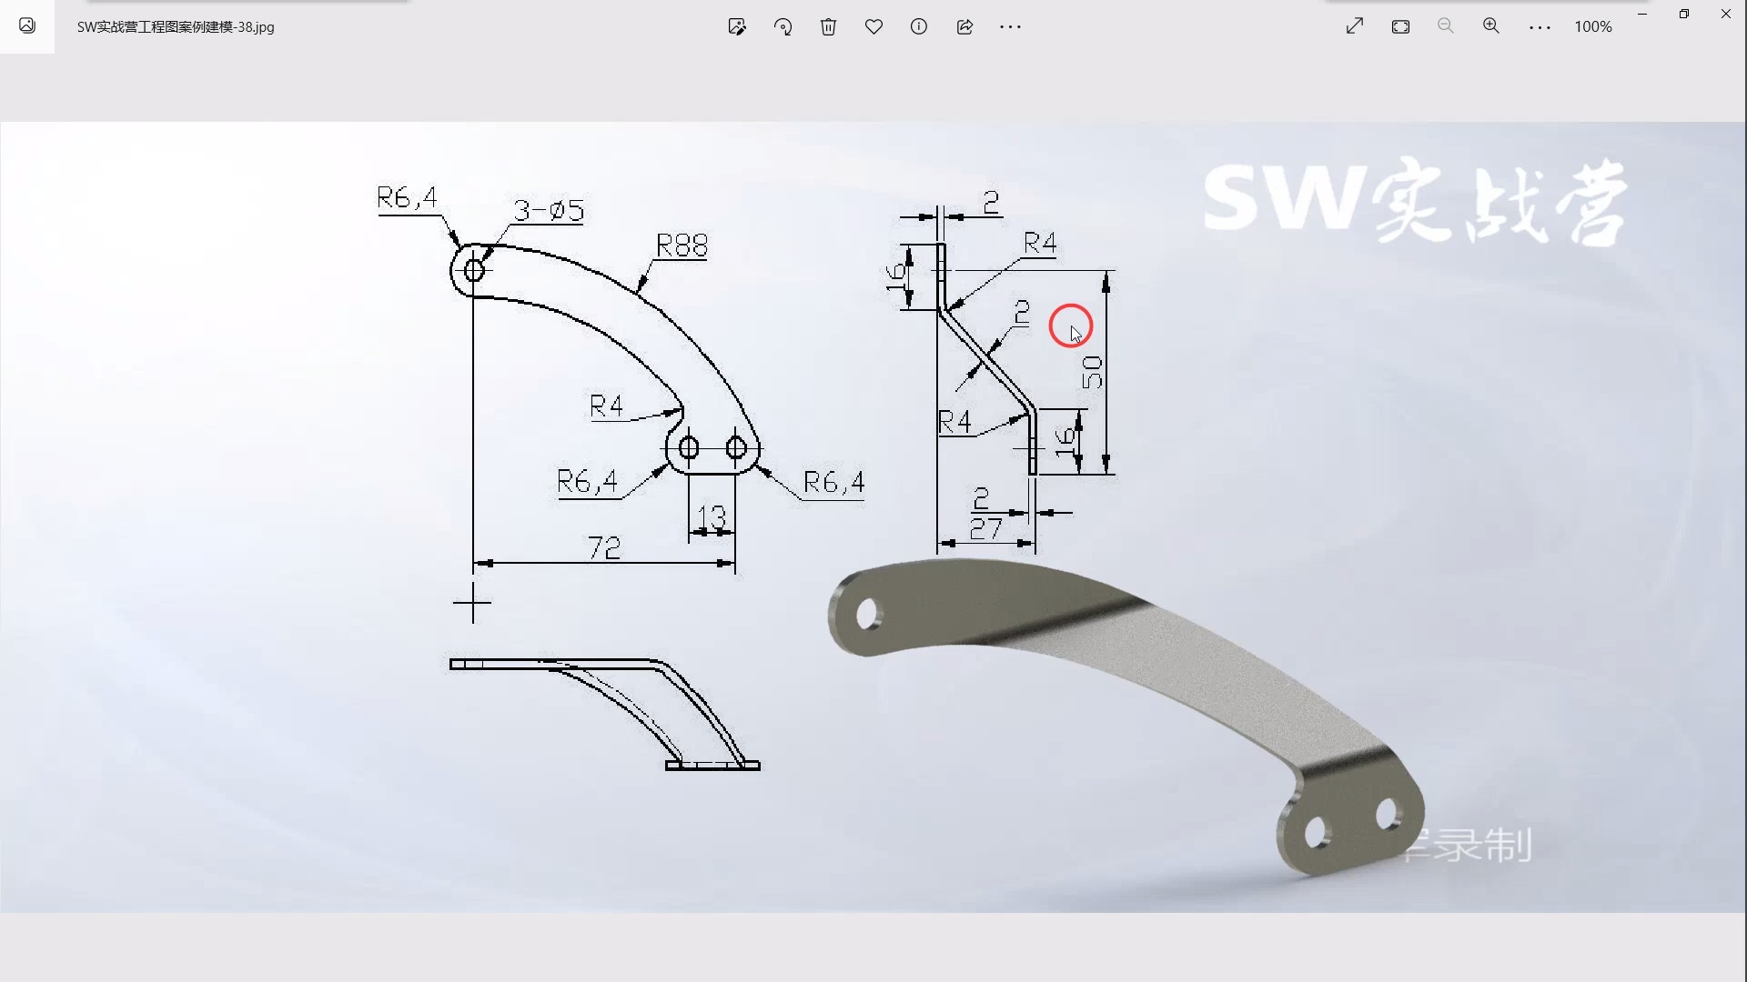The width and height of the screenshot is (1747, 982).
Task: Click the SW实战营 watermark text
Action: tap(1415, 202)
